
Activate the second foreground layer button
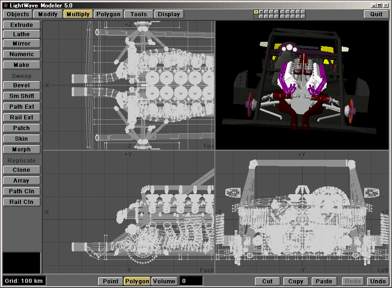[261, 12]
